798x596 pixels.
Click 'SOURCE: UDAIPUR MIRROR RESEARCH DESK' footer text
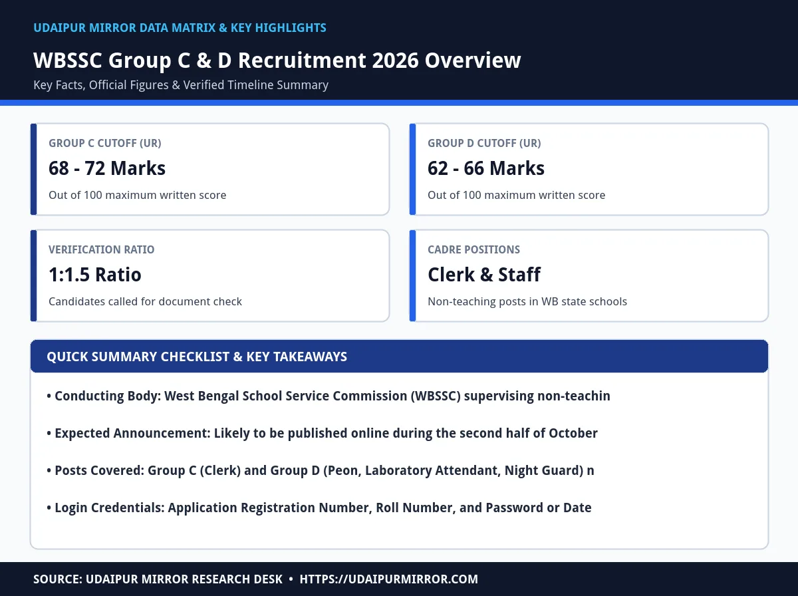[158, 579]
